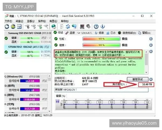Screen dimensions: 162x130
Task: Switch to the 综述 overview tab
Action: click(58, 33)
